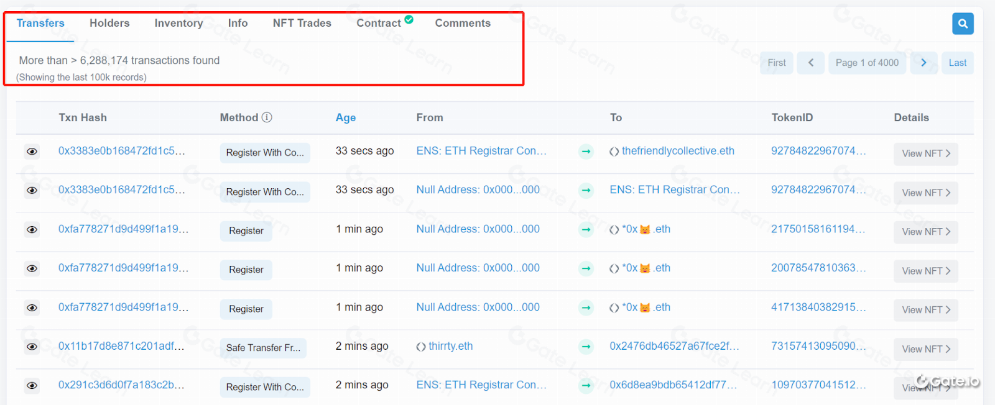Toggle eye icon on 0x291c3d6d0f7a183c2b row
The width and height of the screenshot is (995, 405).
point(32,386)
